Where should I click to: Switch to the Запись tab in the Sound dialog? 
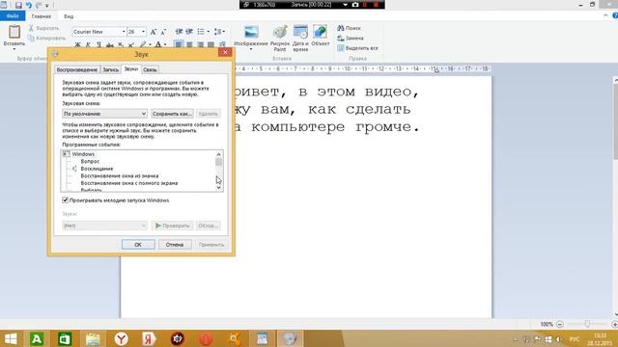111,69
